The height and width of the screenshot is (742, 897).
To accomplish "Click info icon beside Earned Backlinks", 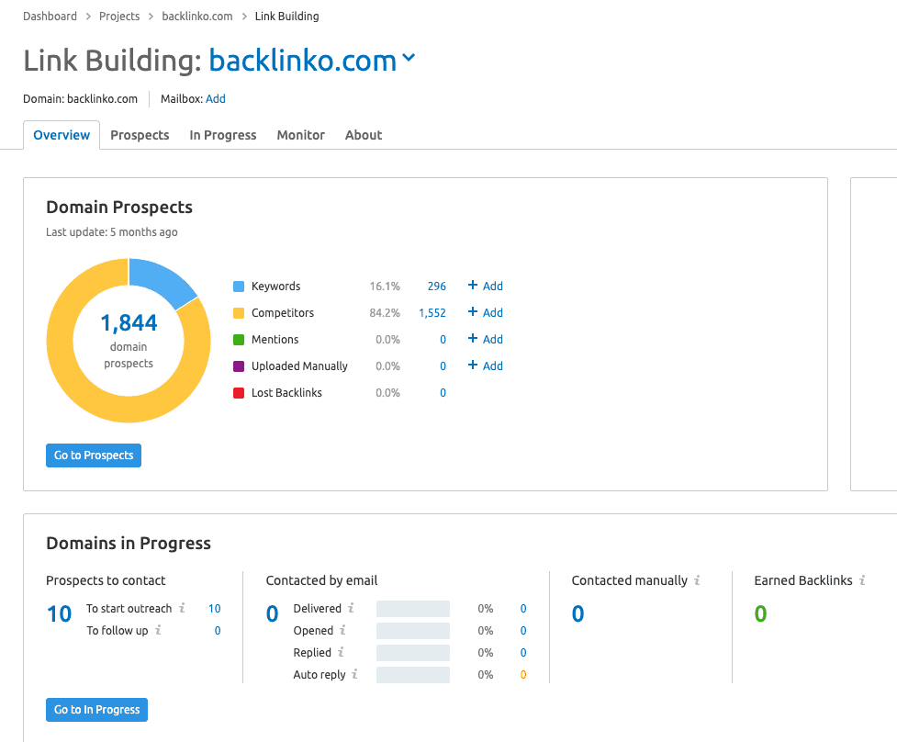I will (x=862, y=580).
